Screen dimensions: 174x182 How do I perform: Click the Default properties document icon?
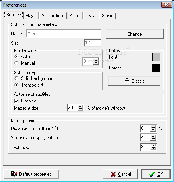point(14,174)
